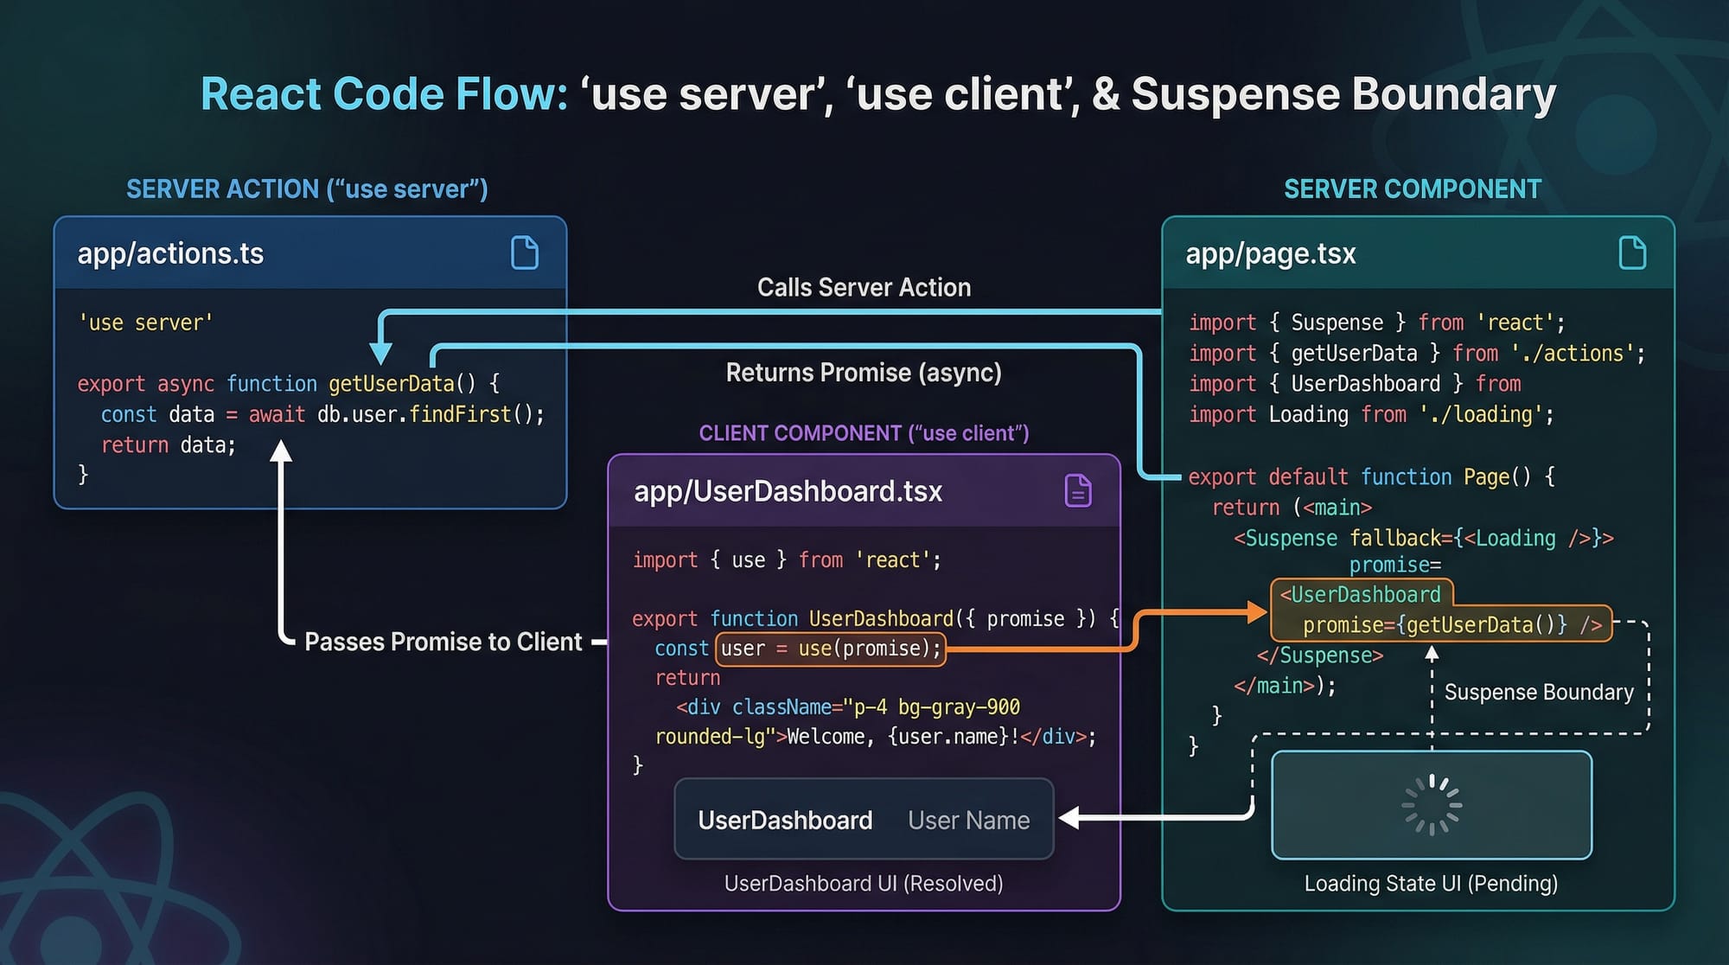
Task: Click the orange arrowhead pointing to UserDashboard tag
Action: [x=1258, y=612]
